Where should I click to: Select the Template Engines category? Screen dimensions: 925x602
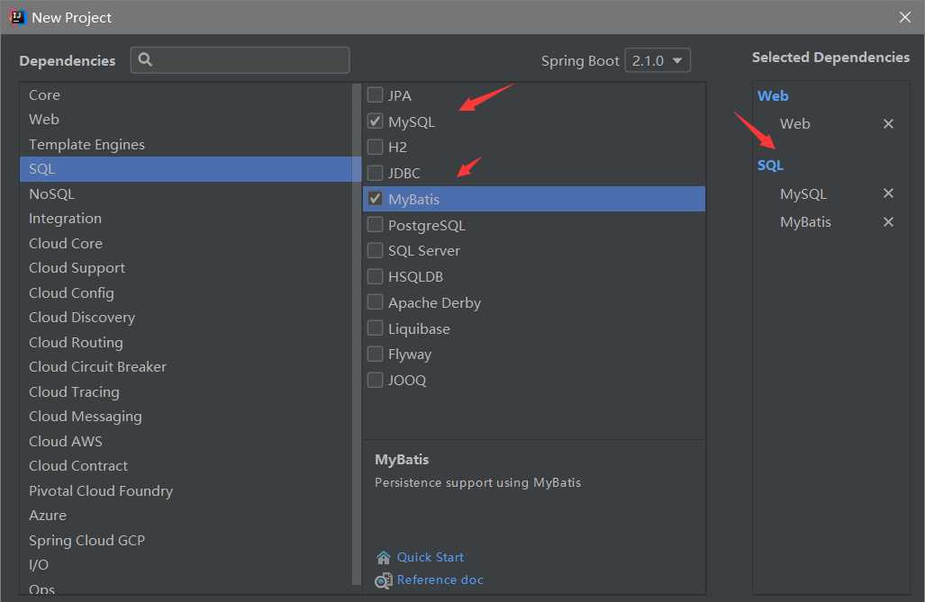tap(186, 145)
